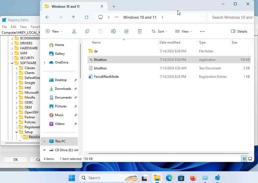Select Home in the navigation pane
Image resolution: width=258 pixels, height=183 pixels.
coord(59,45)
